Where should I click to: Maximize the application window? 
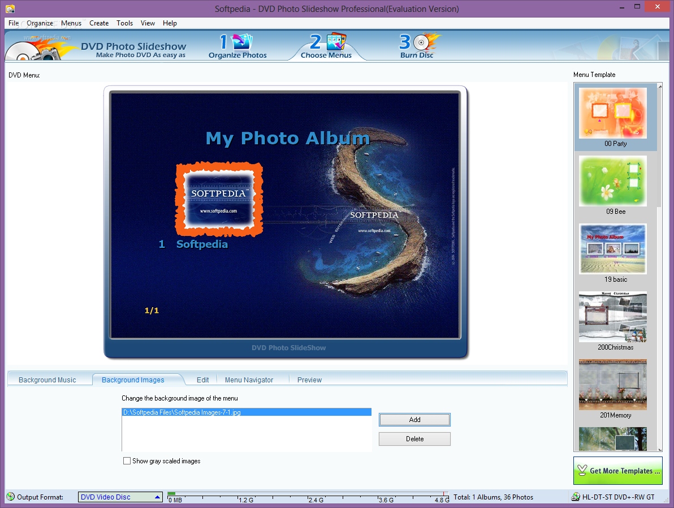click(x=637, y=7)
